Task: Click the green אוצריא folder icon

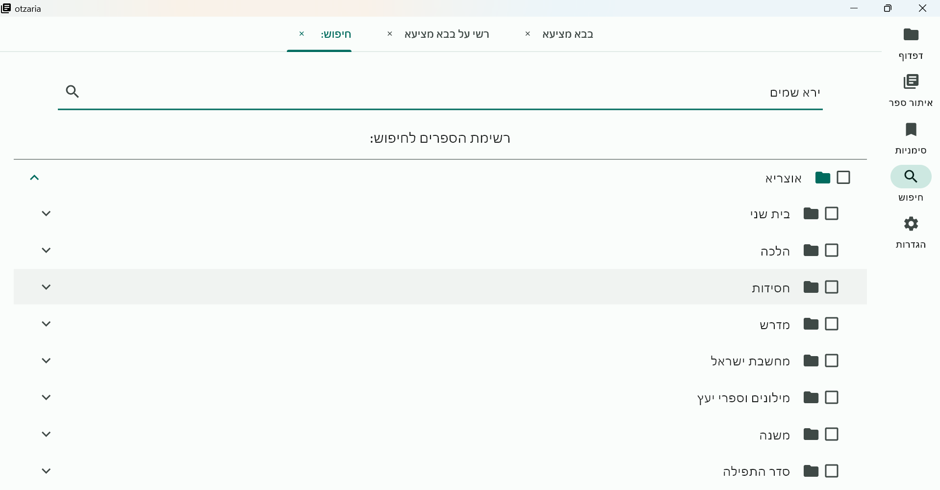Action: click(x=822, y=178)
